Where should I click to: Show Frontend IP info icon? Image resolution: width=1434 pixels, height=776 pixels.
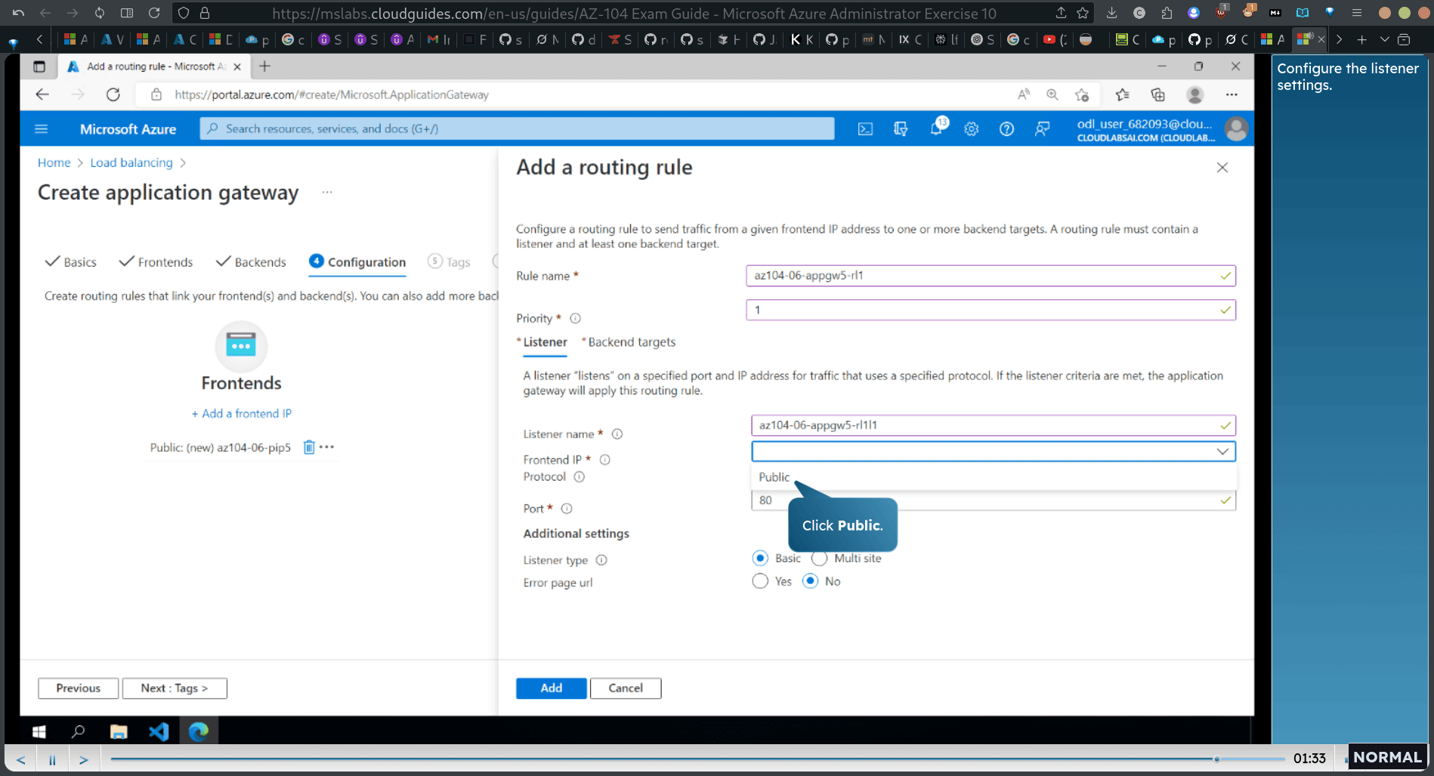[x=604, y=459]
